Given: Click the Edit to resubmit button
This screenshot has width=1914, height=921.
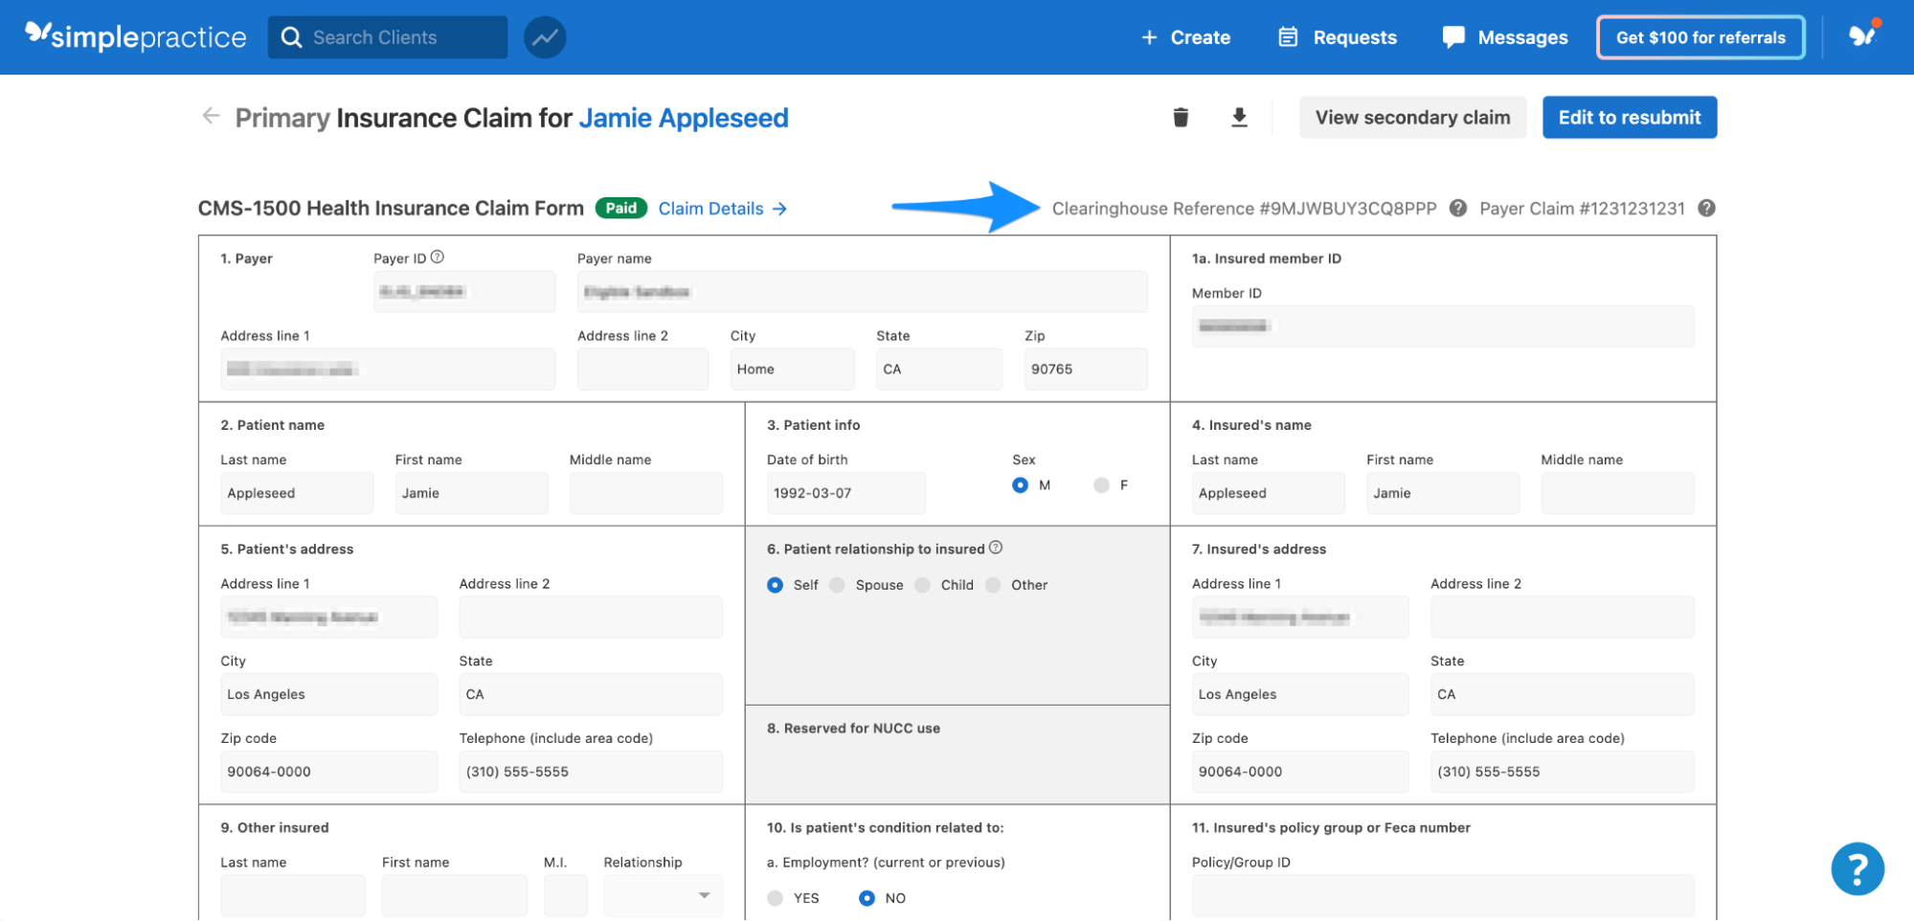Looking at the screenshot, I should [1629, 117].
